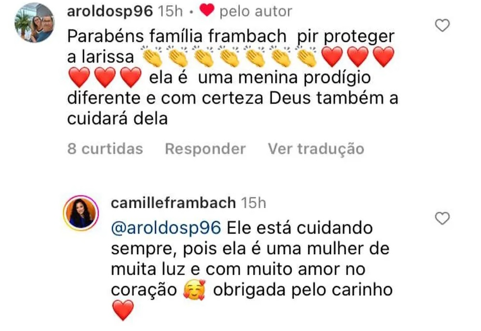Image resolution: width=481 pixels, height=331 pixels.
Task: Open aroldosp96's profile picture
Action: 34,22
